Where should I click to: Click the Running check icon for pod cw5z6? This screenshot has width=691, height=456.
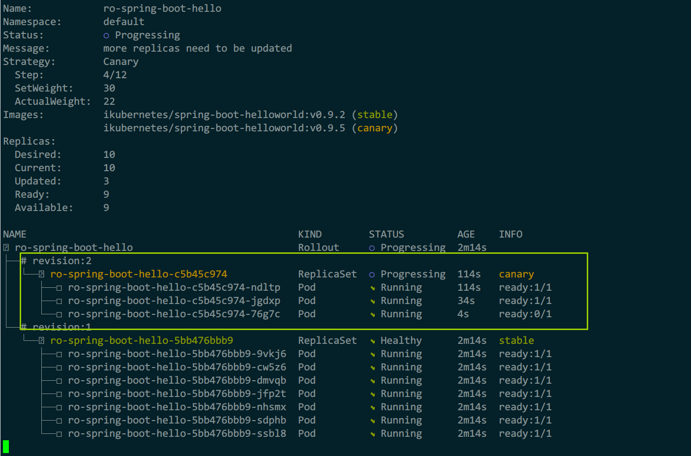(x=372, y=367)
